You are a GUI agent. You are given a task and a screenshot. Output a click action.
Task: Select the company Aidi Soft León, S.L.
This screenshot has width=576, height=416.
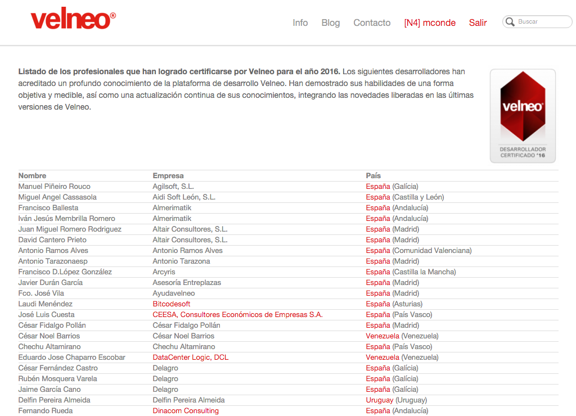[x=184, y=197]
